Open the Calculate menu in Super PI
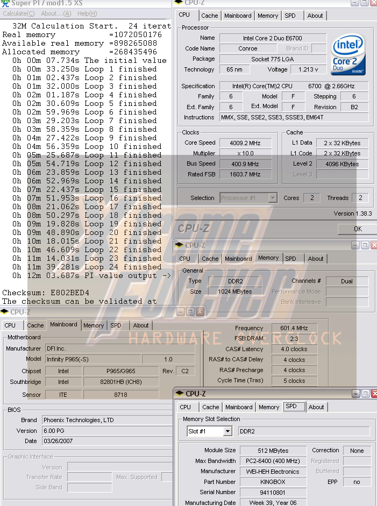The height and width of the screenshot is (506, 377). [x=19, y=13]
